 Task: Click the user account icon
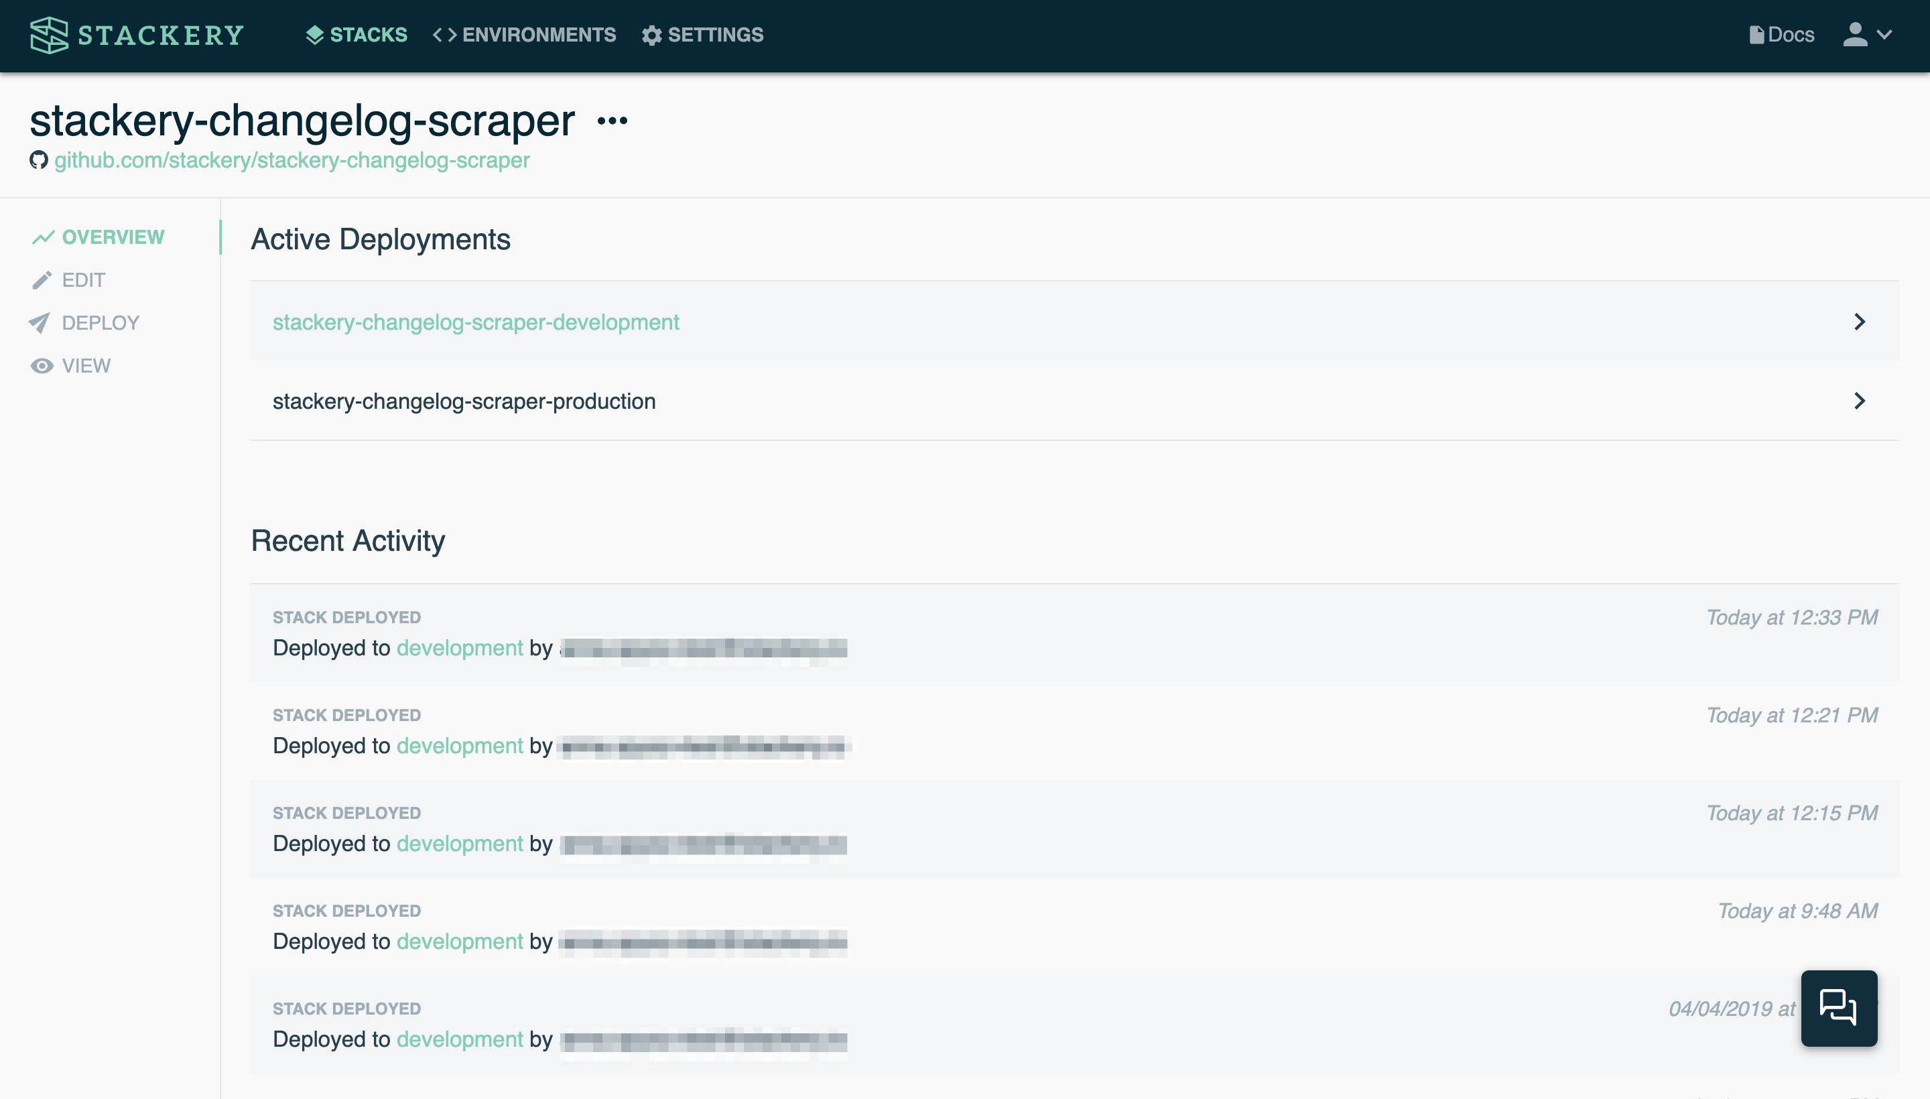(x=1856, y=34)
